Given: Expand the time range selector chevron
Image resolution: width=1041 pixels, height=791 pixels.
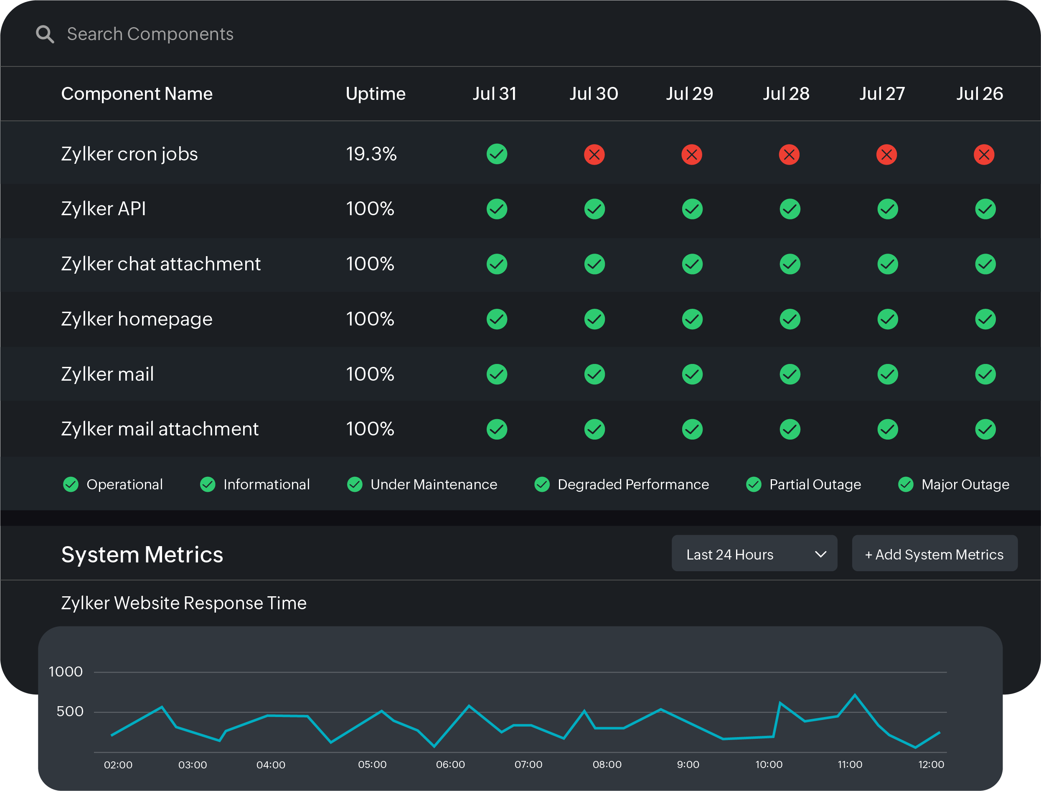Looking at the screenshot, I should click(x=821, y=554).
